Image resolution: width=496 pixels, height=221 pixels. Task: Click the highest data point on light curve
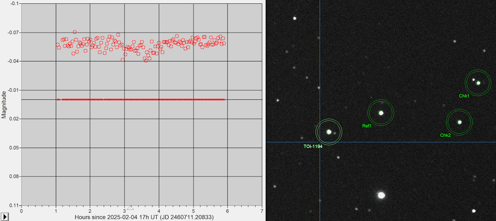[74, 32]
